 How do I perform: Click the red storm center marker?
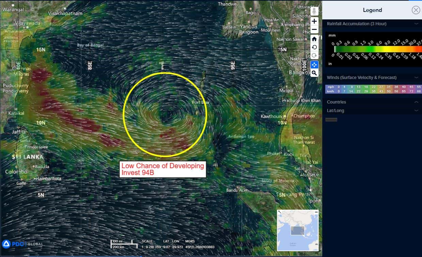pyautogui.click(x=161, y=136)
